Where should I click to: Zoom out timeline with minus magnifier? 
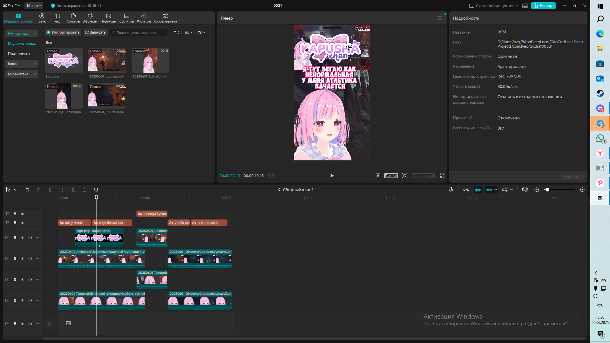[x=537, y=190]
